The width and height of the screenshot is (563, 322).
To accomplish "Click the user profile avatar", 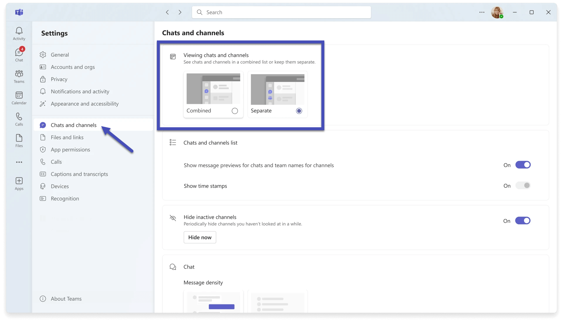I will click(497, 12).
